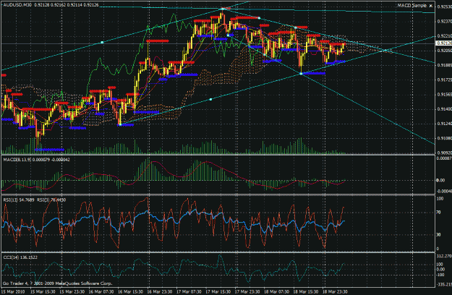
Task: Select the CCI(14) 136.1522 indicator label
Action: [20, 257]
